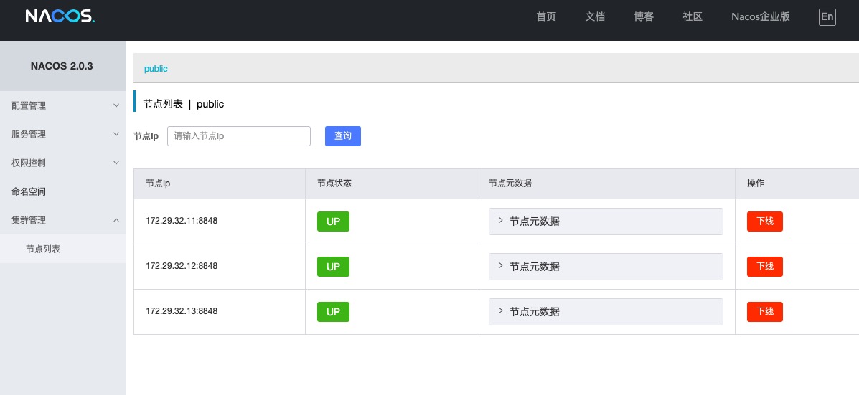This screenshot has width=859, height=395.
Task: Switch language with the En icon
Action: [x=827, y=17]
